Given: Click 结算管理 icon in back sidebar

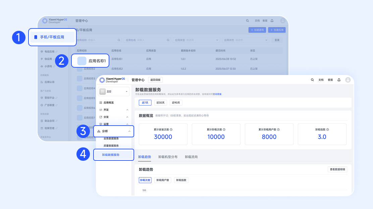Looking at the screenshot, I should coord(42,128).
